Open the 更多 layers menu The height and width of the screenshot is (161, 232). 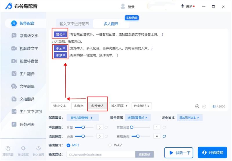188,6
